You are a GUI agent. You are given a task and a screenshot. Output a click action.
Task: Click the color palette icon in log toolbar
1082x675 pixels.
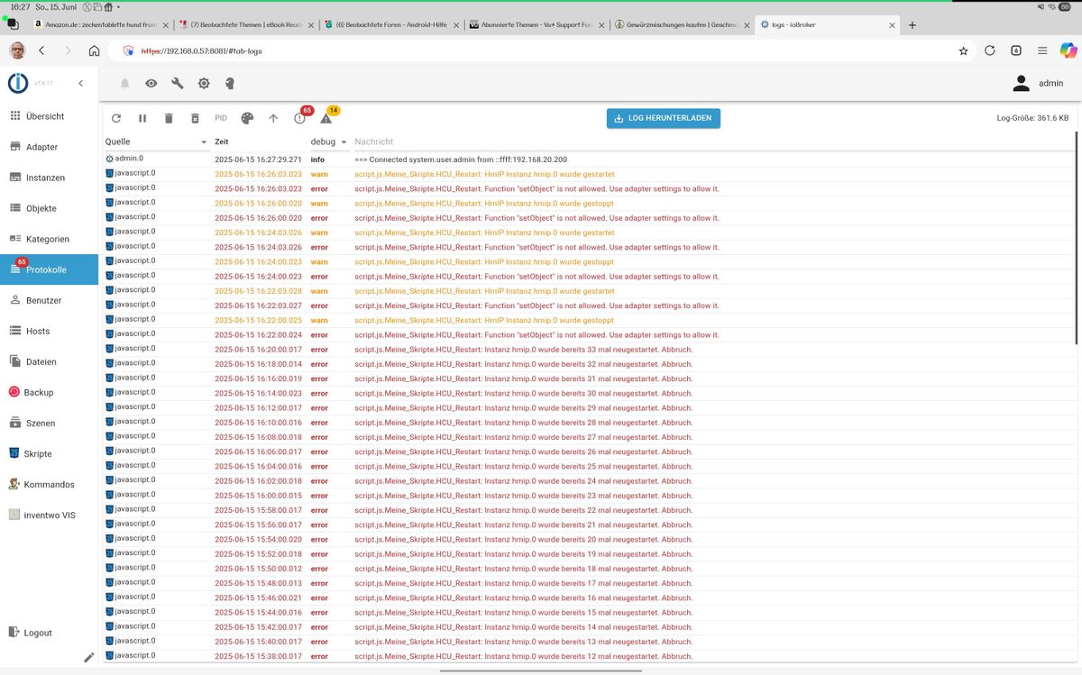click(247, 118)
